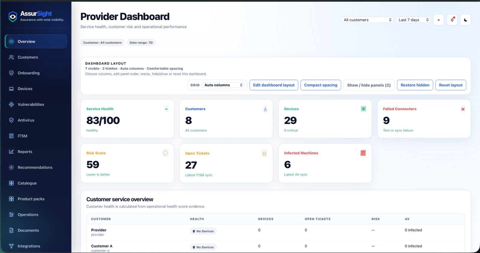
Task: Click the Vulnerabilities target icon in sidebar
Action: pos(11,104)
